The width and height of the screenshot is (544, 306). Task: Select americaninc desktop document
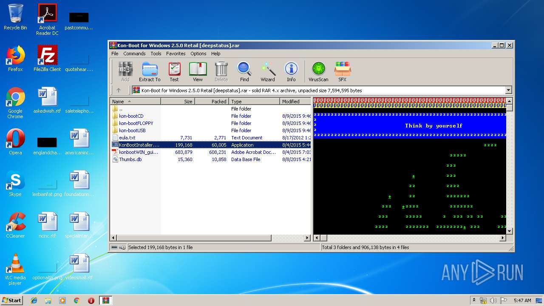pyautogui.click(x=79, y=142)
